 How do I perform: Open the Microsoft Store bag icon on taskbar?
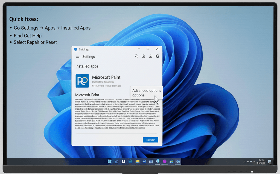click(124, 161)
